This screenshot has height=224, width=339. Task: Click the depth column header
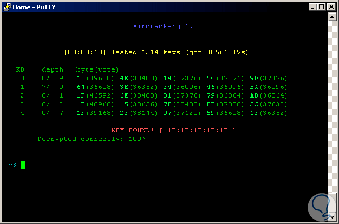pyautogui.click(x=53, y=70)
